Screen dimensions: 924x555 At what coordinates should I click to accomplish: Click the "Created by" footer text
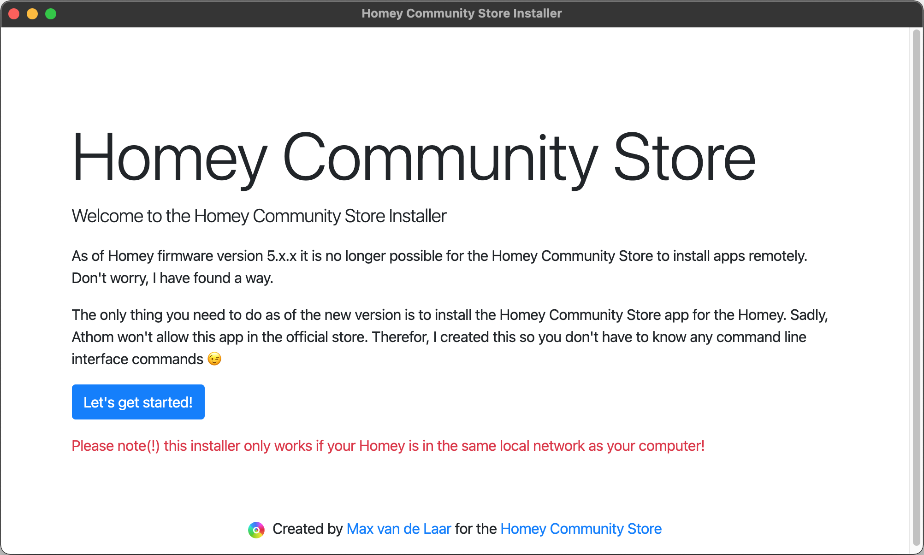coord(307,529)
